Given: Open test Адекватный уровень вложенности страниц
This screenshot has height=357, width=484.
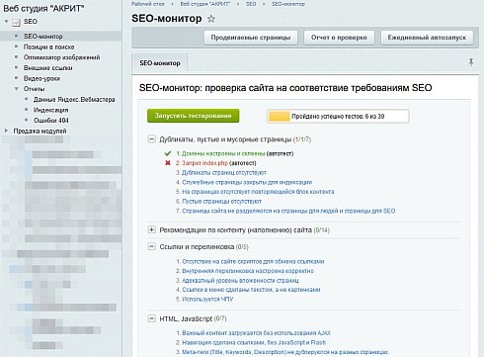Looking at the screenshot, I should point(240,281).
